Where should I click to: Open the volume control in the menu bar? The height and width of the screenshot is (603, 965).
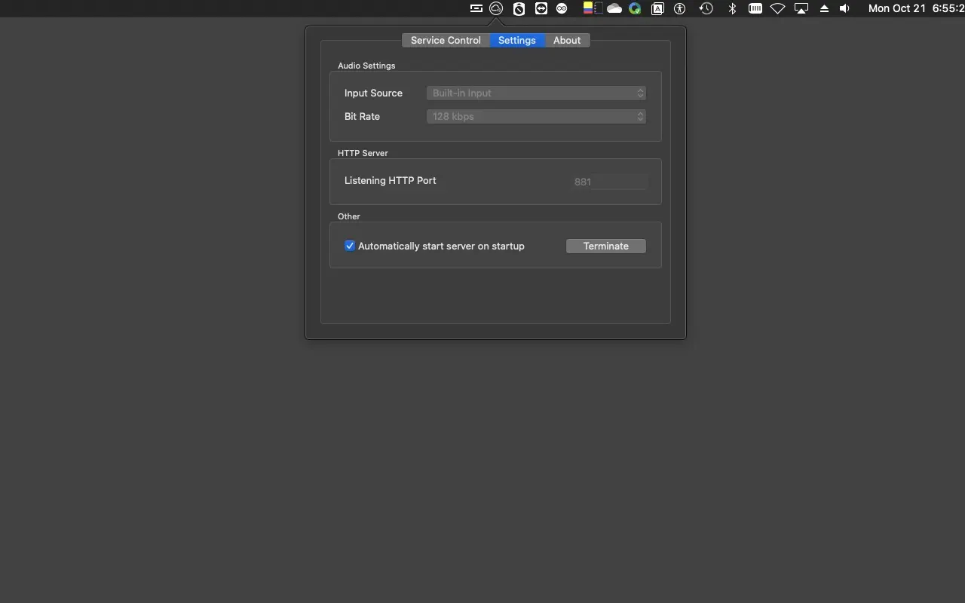[844, 8]
